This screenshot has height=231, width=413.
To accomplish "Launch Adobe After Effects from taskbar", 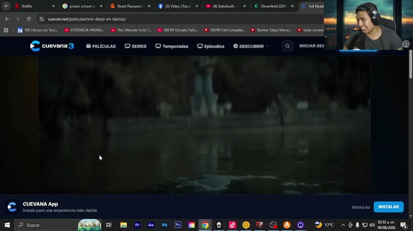I will tap(151, 225).
